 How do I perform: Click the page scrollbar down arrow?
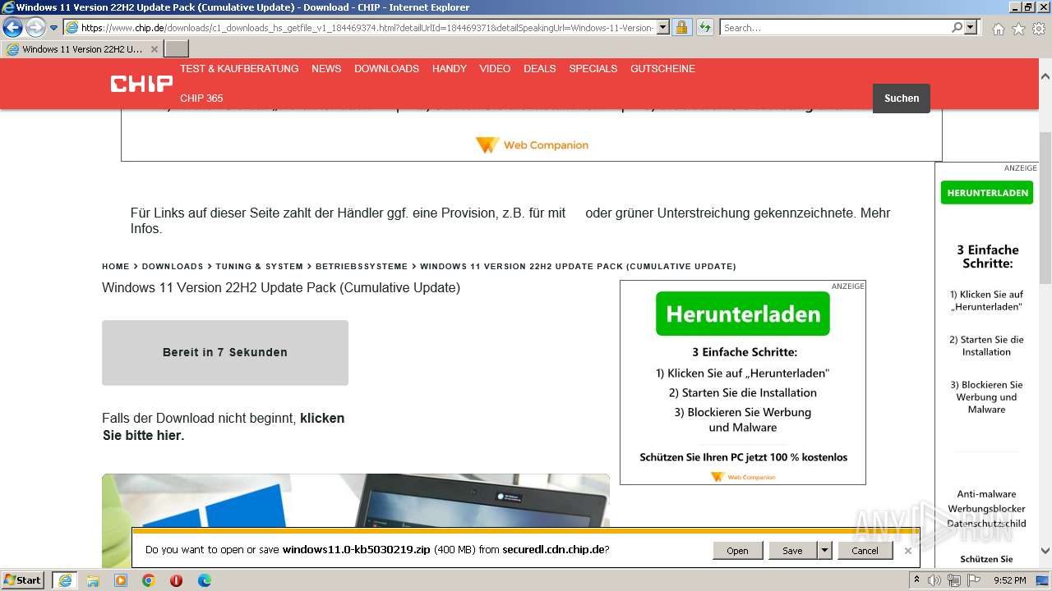tap(1045, 552)
